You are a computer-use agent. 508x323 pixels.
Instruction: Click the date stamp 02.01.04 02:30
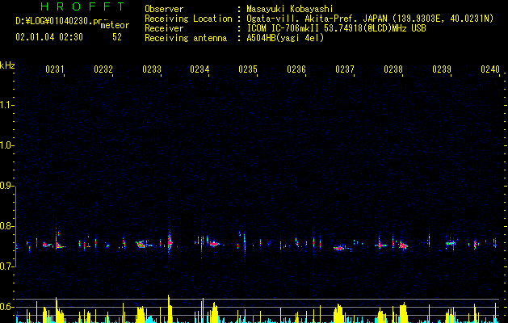pos(49,37)
